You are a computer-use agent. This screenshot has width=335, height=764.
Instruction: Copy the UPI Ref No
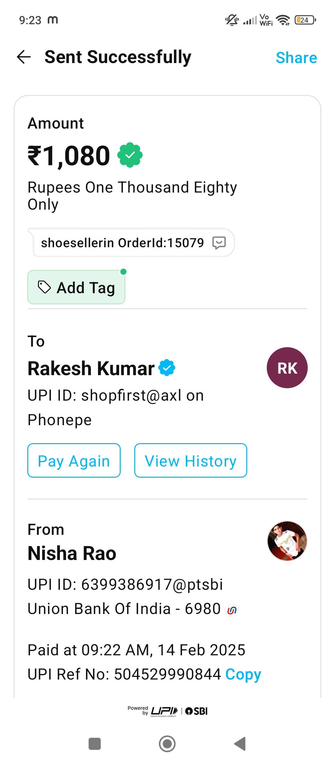(243, 674)
